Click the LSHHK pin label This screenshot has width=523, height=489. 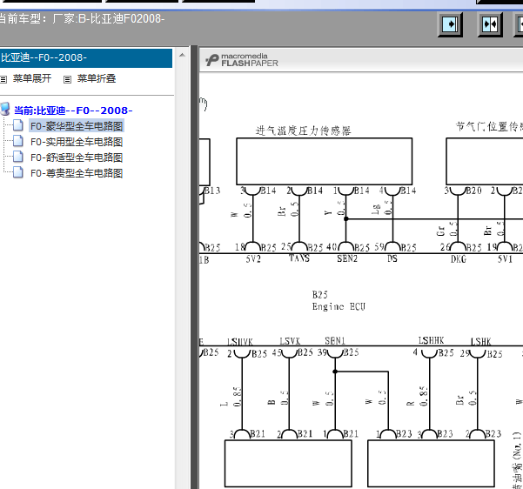point(432,340)
